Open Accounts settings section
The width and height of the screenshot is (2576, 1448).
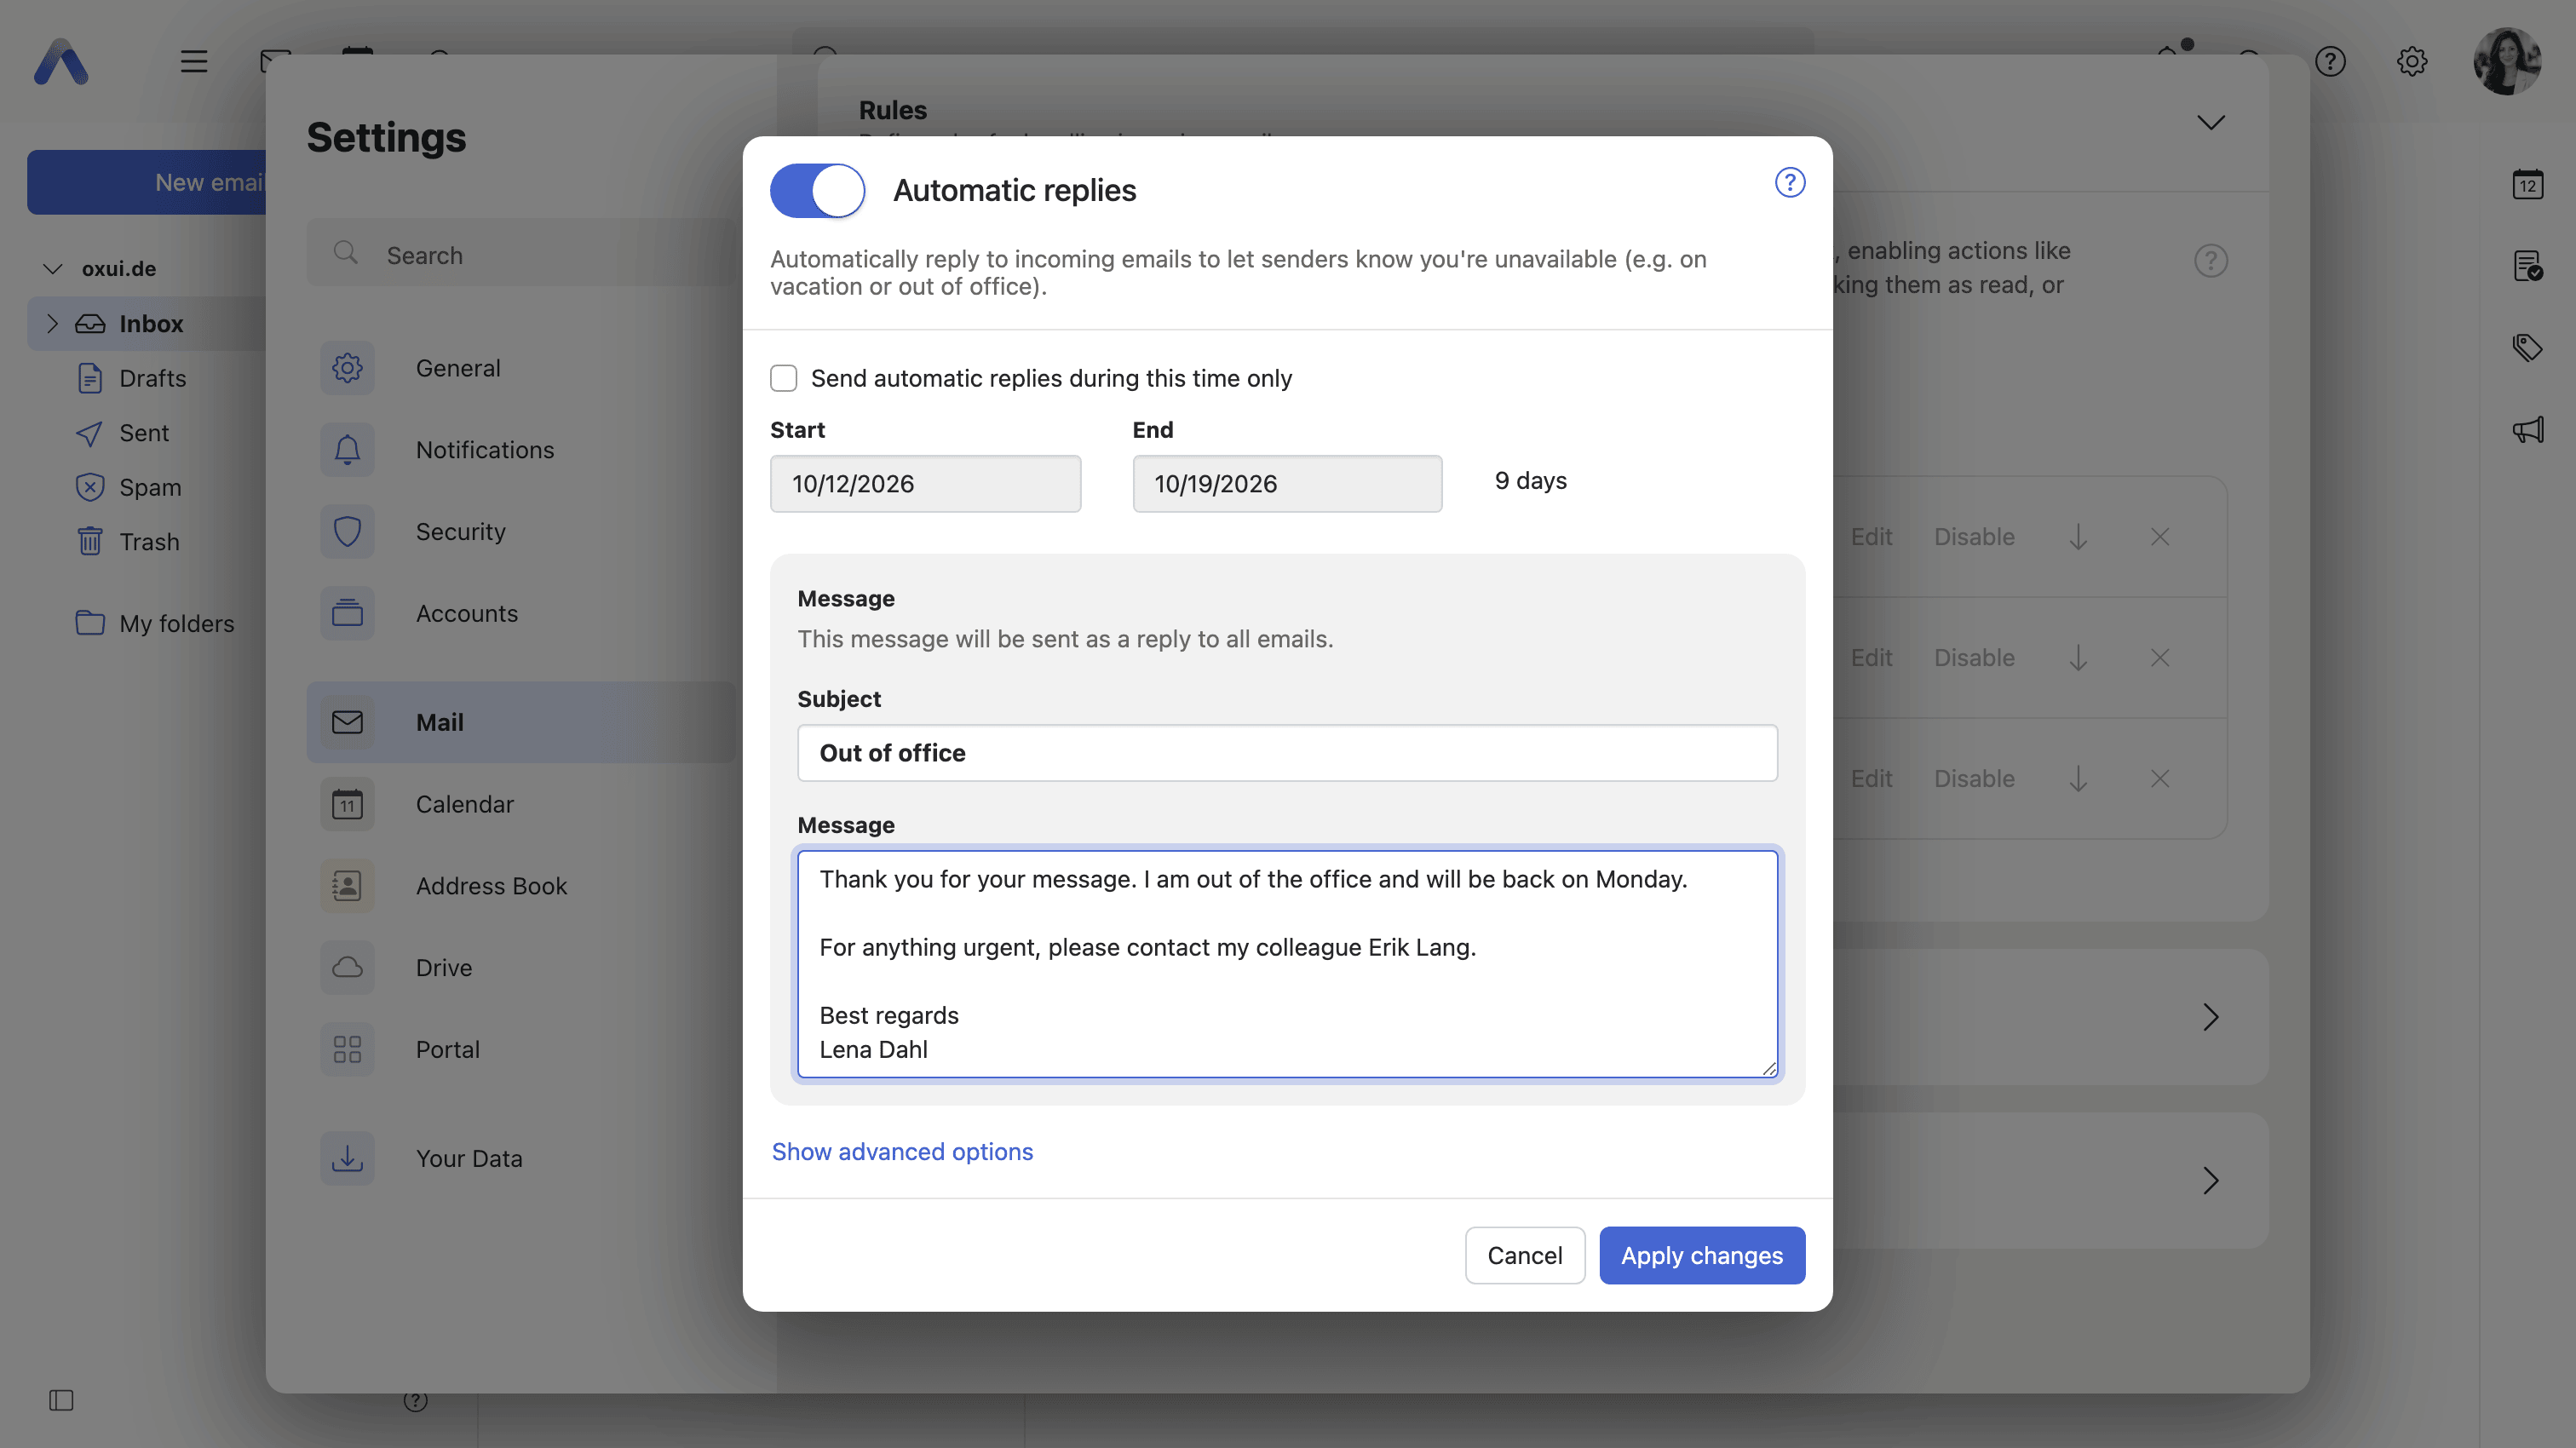pos(520,614)
